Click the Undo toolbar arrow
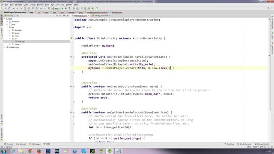This screenshot has width=274, height=154. click(13, 9)
